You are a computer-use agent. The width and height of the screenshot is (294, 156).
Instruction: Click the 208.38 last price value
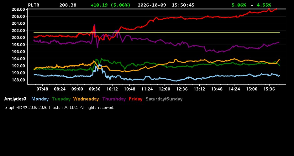point(68,5)
